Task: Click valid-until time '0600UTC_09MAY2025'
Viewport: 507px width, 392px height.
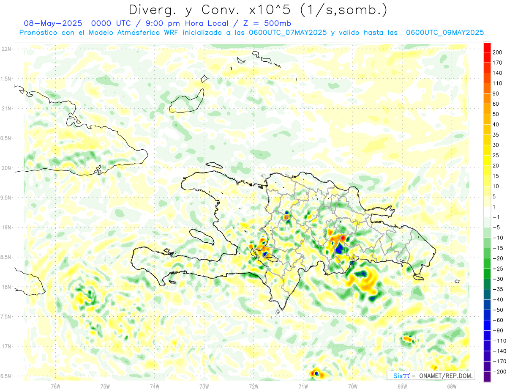Action: point(444,33)
